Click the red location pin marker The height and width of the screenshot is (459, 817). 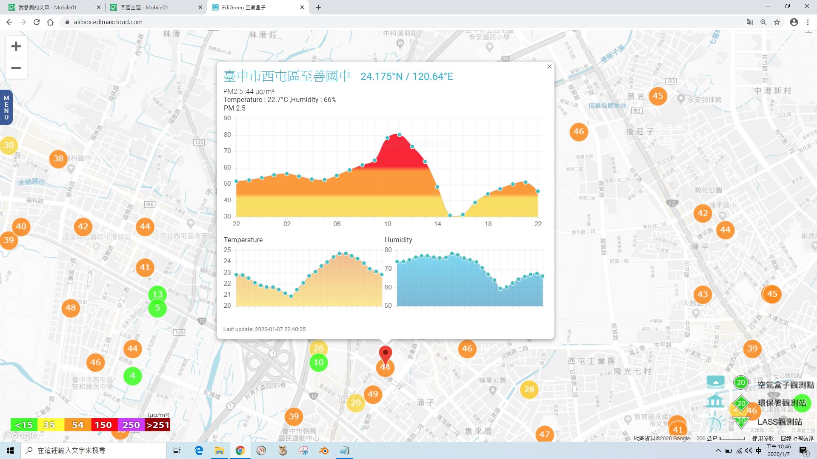click(x=385, y=354)
